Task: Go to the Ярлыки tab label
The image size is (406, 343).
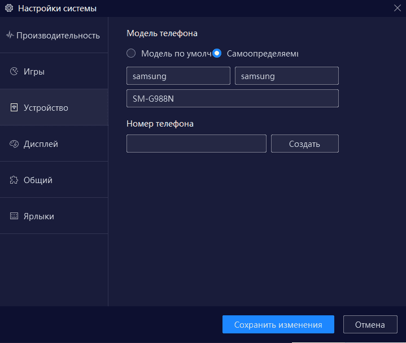Action: point(39,216)
